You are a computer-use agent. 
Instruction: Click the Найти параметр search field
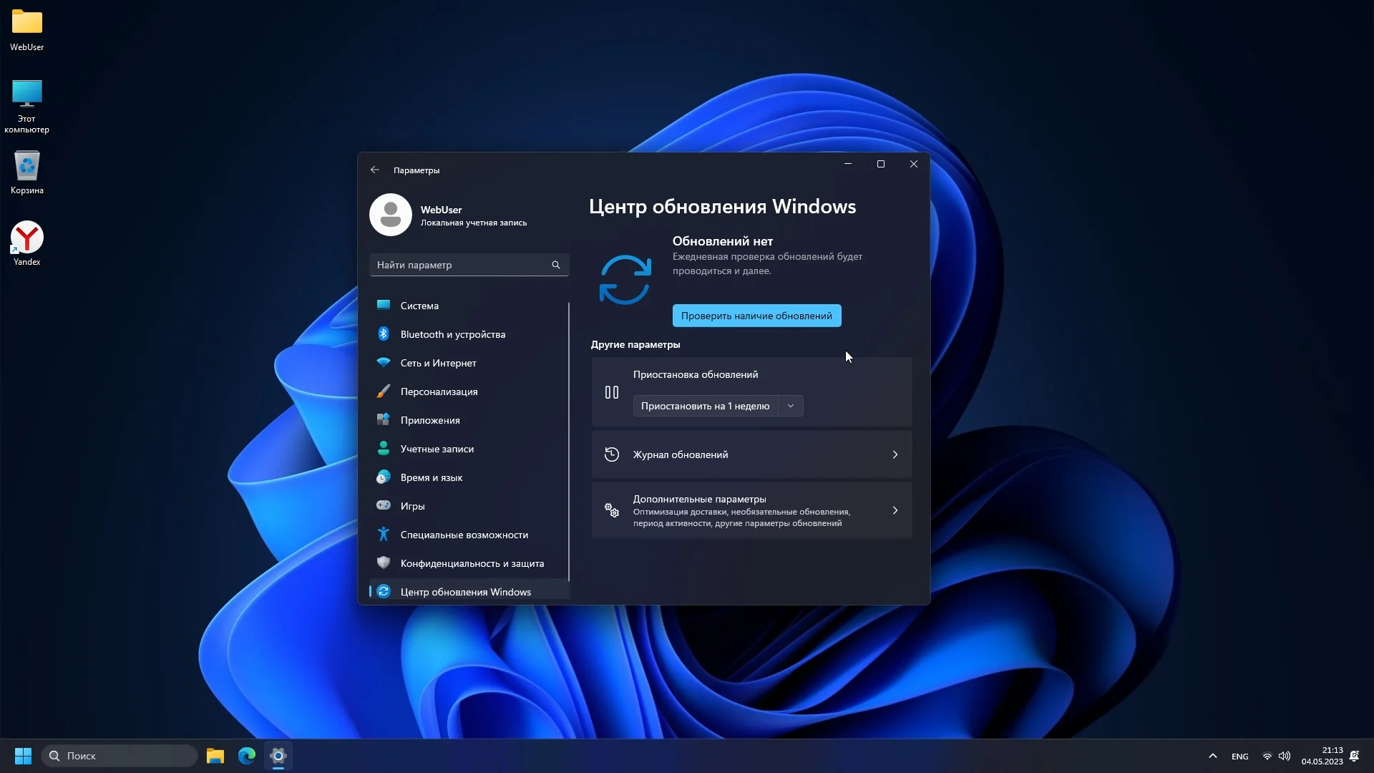pos(458,265)
